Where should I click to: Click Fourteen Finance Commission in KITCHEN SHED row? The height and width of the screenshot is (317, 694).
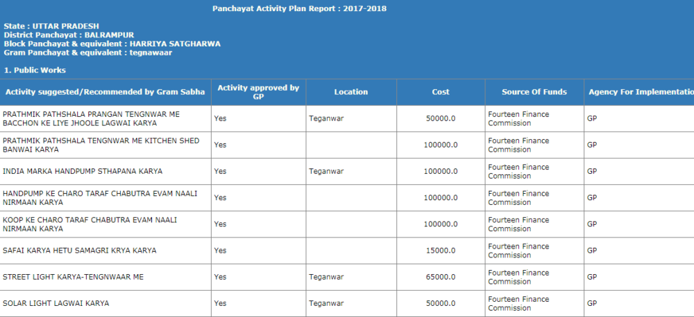click(x=518, y=145)
